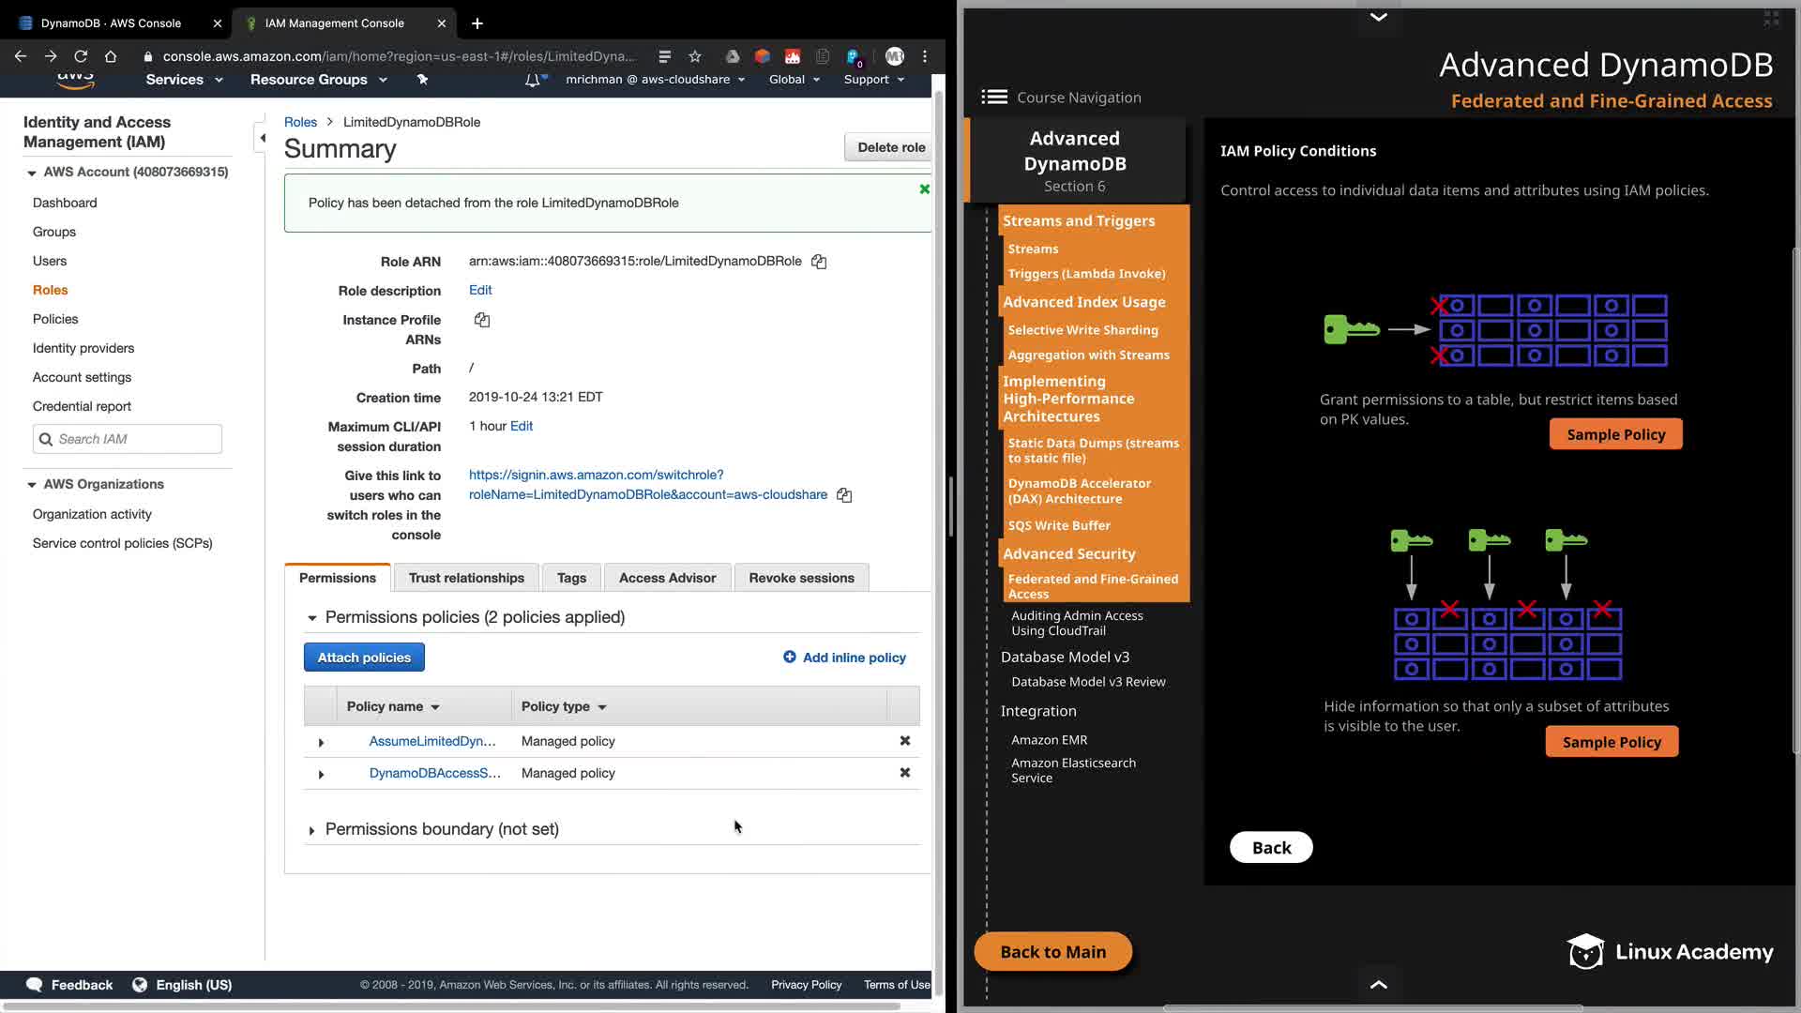Click the notifications bell icon
Viewport: 1801px width, 1013px height.
532,80
